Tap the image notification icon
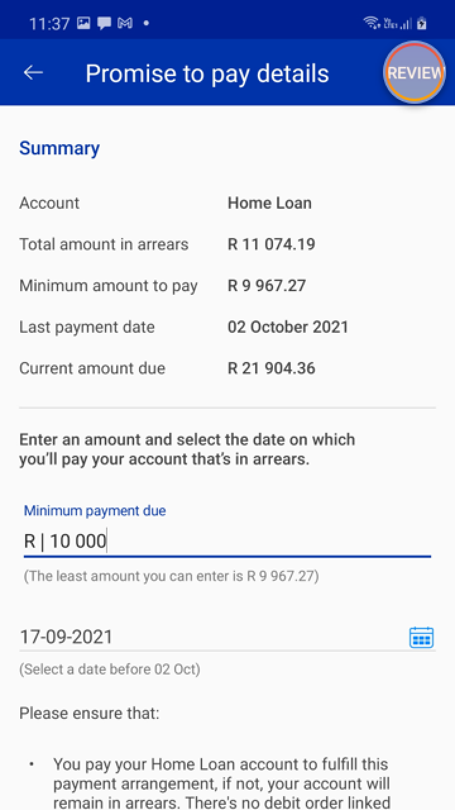455x810 pixels. coord(83,23)
